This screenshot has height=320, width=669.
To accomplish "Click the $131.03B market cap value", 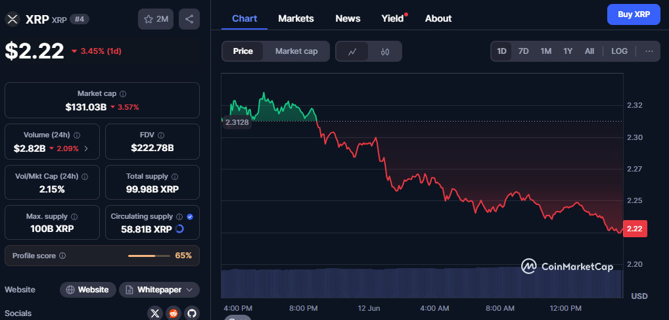I will [x=85, y=107].
